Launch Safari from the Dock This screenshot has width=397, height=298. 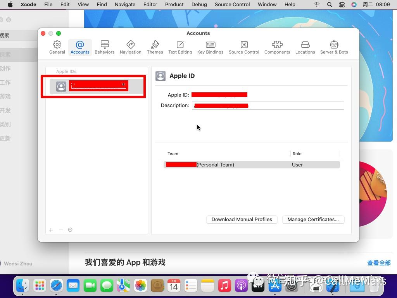[56, 286]
